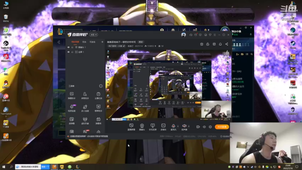This screenshot has height=170, width=302.
Task: Click the League of Legends taskbar icon
Action: click(77, 167)
